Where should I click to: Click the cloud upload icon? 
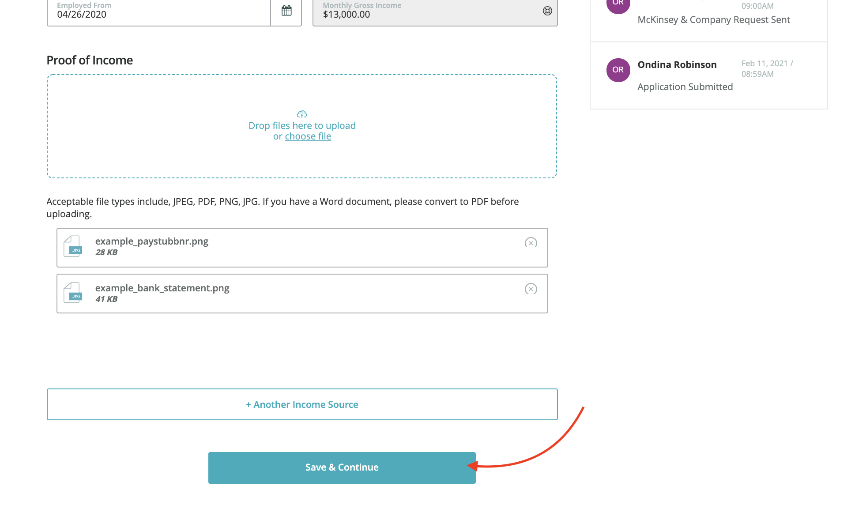tap(302, 114)
